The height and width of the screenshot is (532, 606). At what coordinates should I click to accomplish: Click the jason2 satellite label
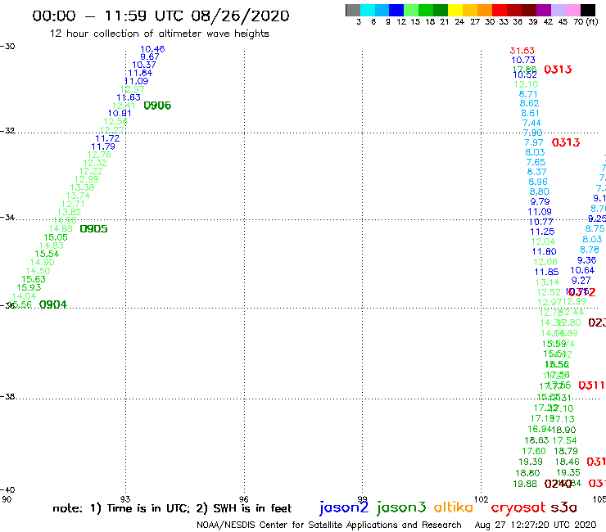pyautogui.click(x=344, y=507)
